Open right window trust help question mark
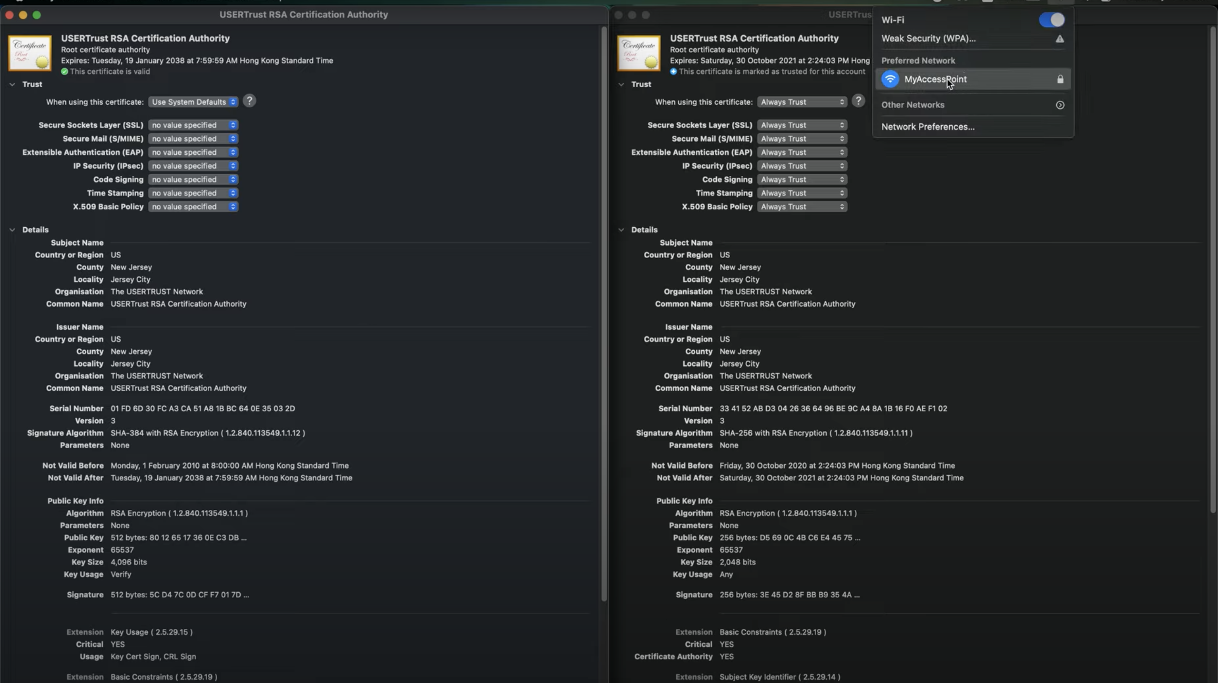The image size is (1218, 683). [858, 101]
